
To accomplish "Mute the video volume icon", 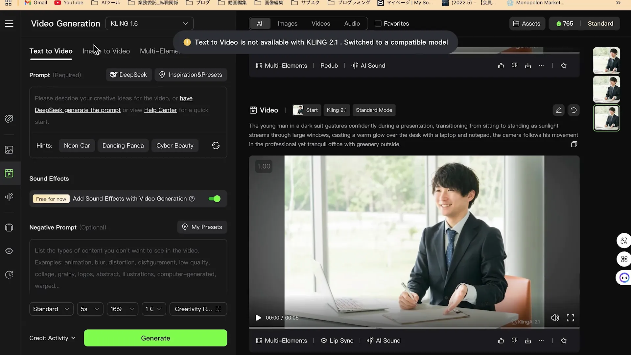I will (x=555, y=318).
